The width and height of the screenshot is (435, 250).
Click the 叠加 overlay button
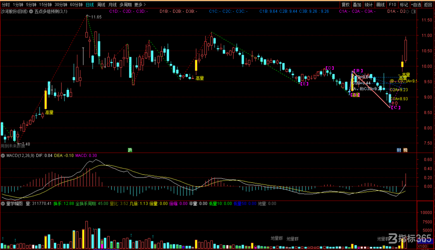(357, 5)
